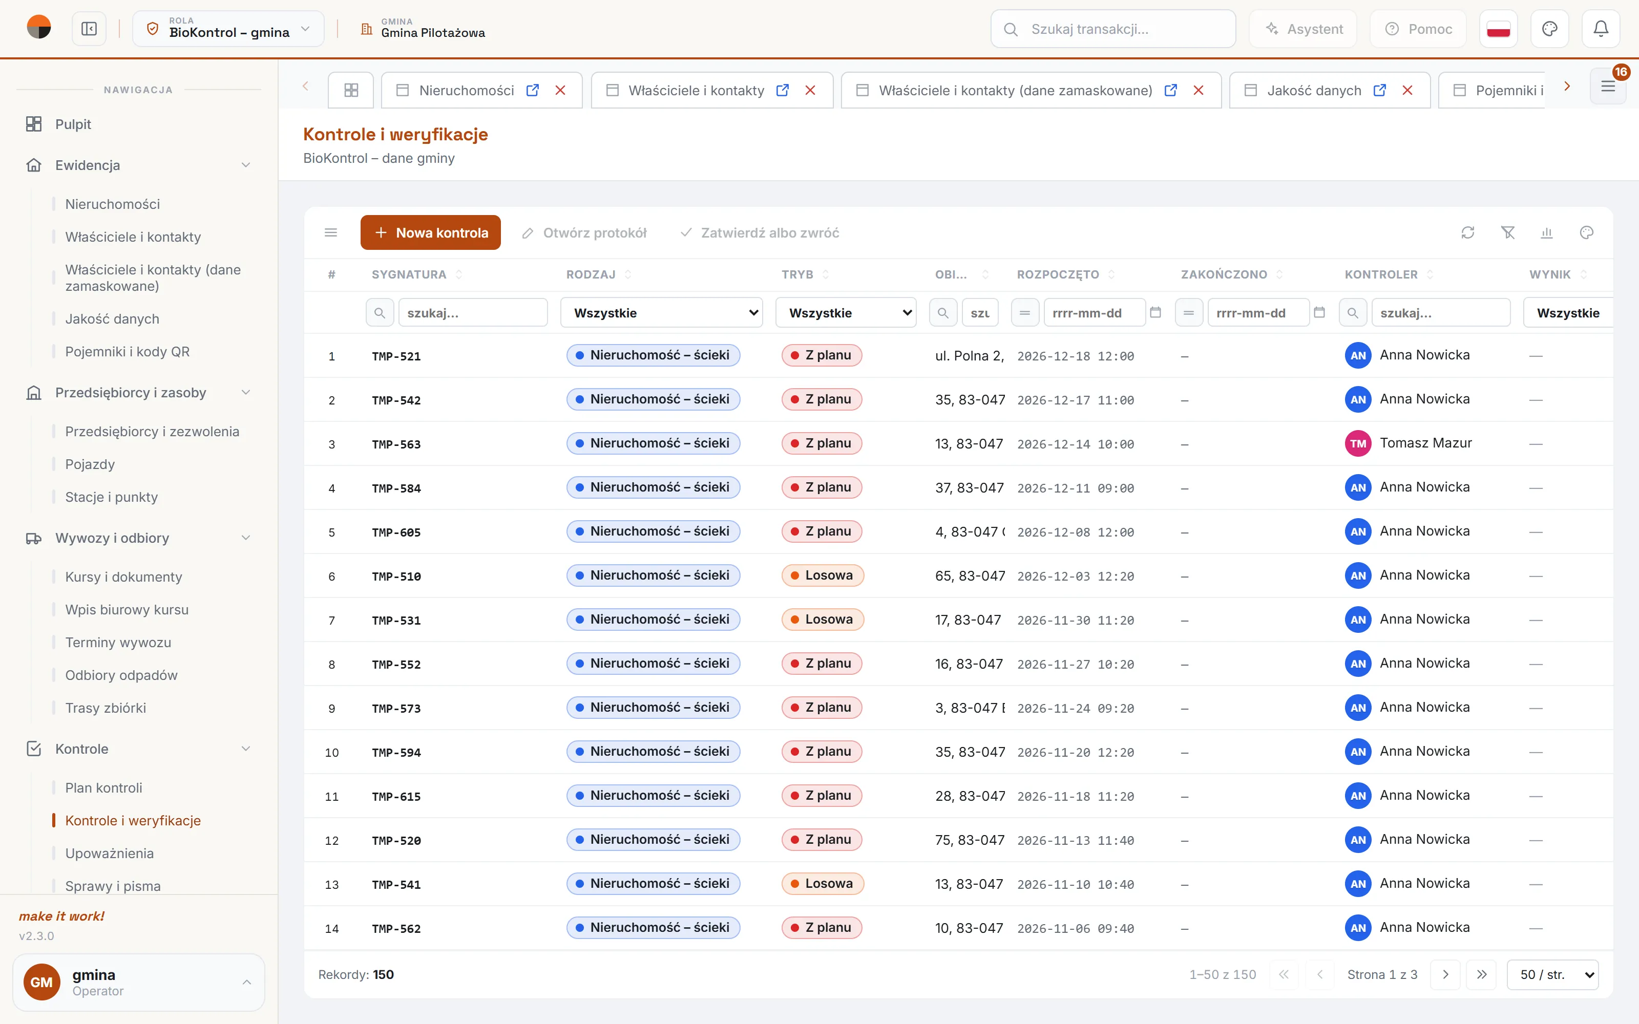Click Otwórz protokół button
This screenshot has width=1639, height=1024.
[x=584, y=233]
